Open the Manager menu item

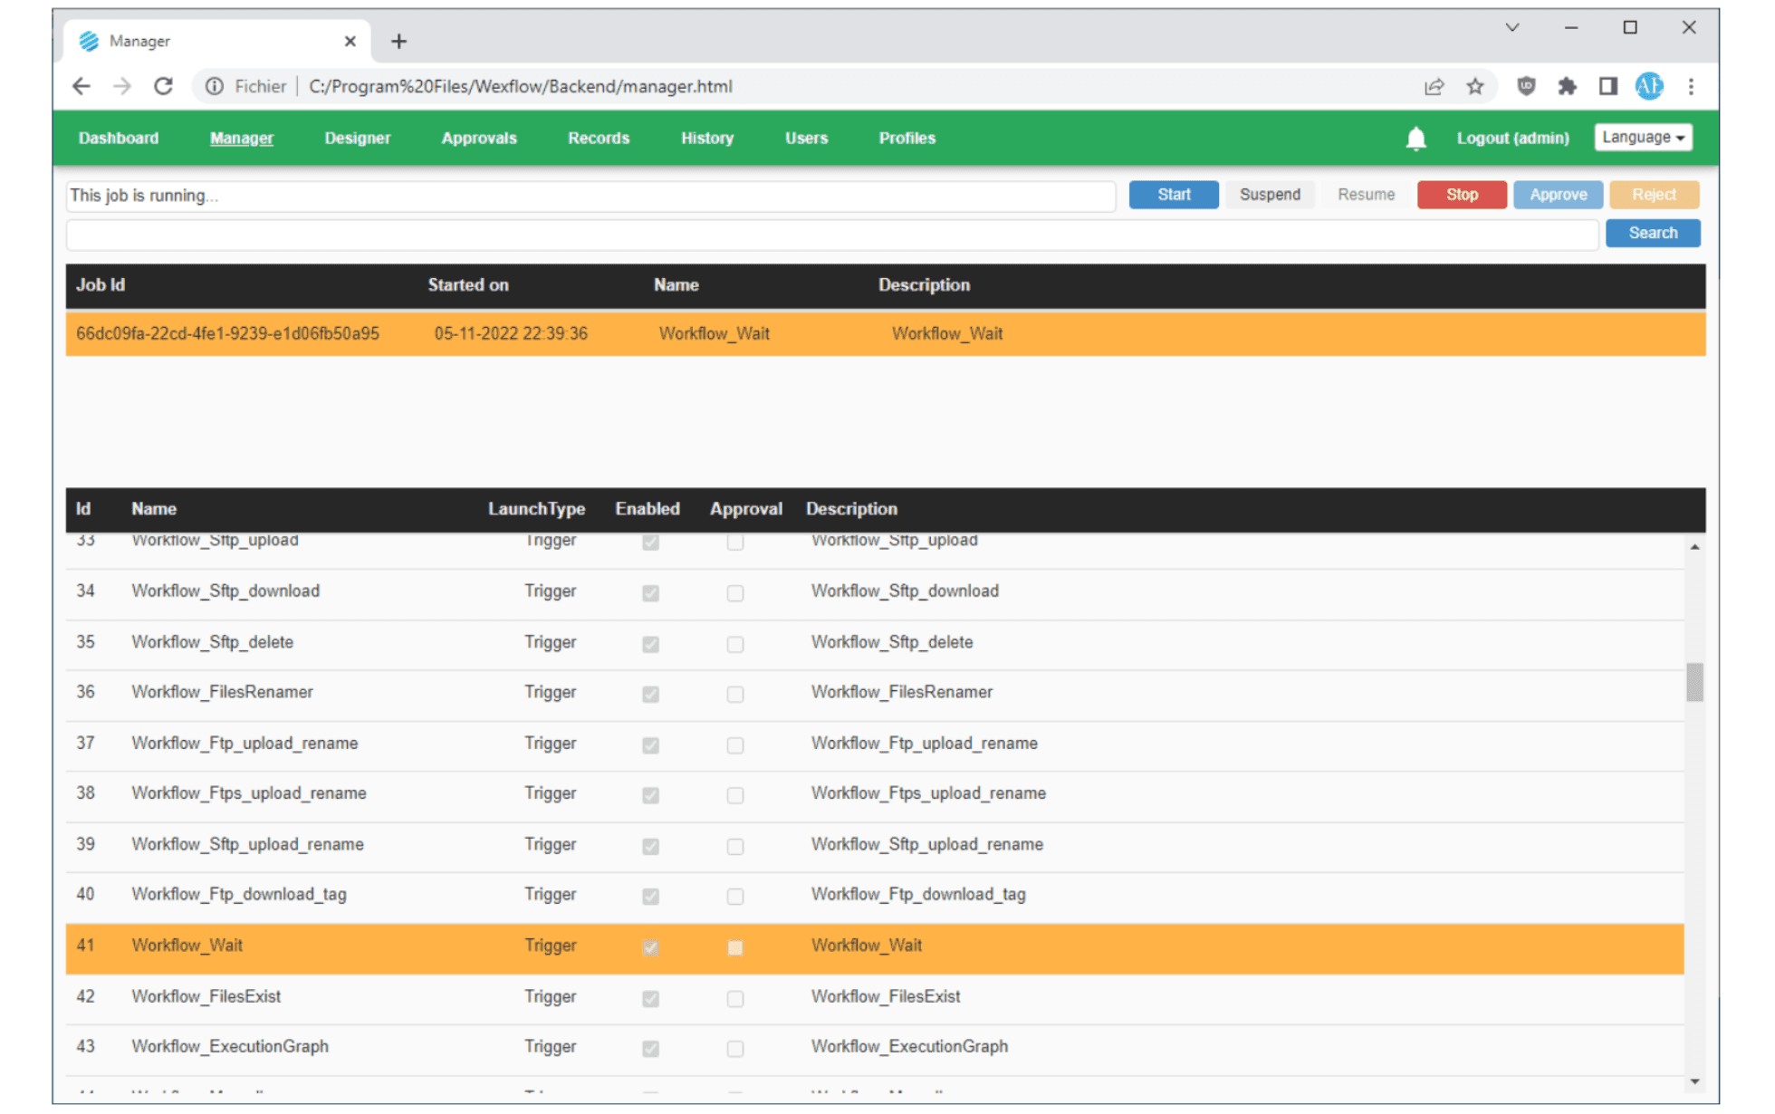click(x=242, y=139)
